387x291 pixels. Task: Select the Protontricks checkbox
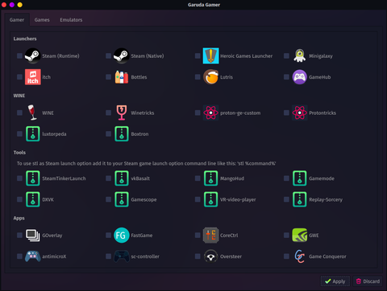coord(286,113)
